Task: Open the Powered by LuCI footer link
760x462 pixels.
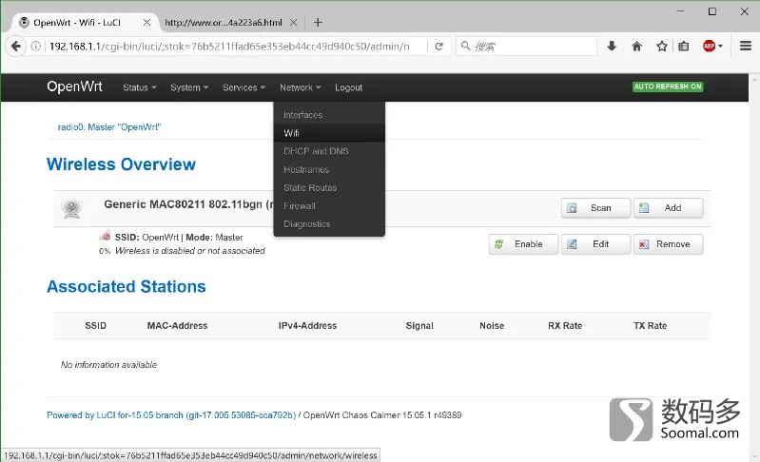Action: coord(171,415)
